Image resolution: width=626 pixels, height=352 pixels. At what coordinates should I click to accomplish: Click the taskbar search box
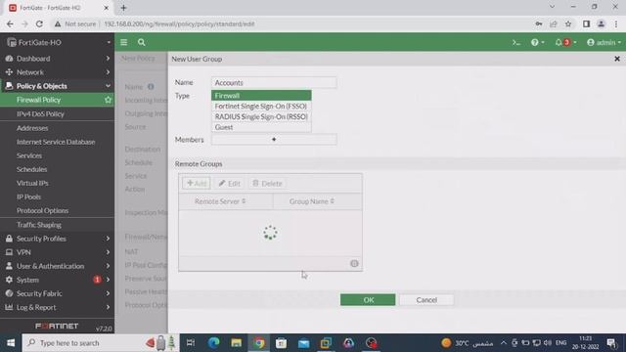point(101,343)
